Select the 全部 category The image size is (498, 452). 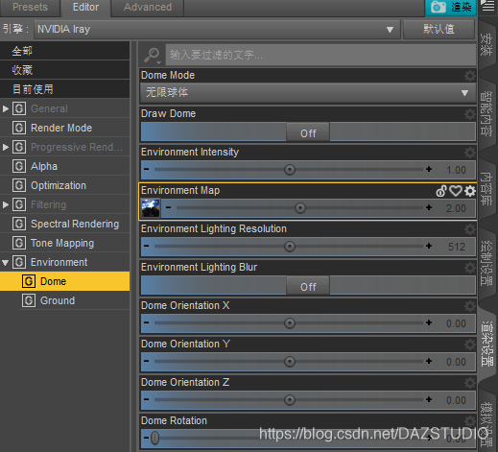[65, 51]
